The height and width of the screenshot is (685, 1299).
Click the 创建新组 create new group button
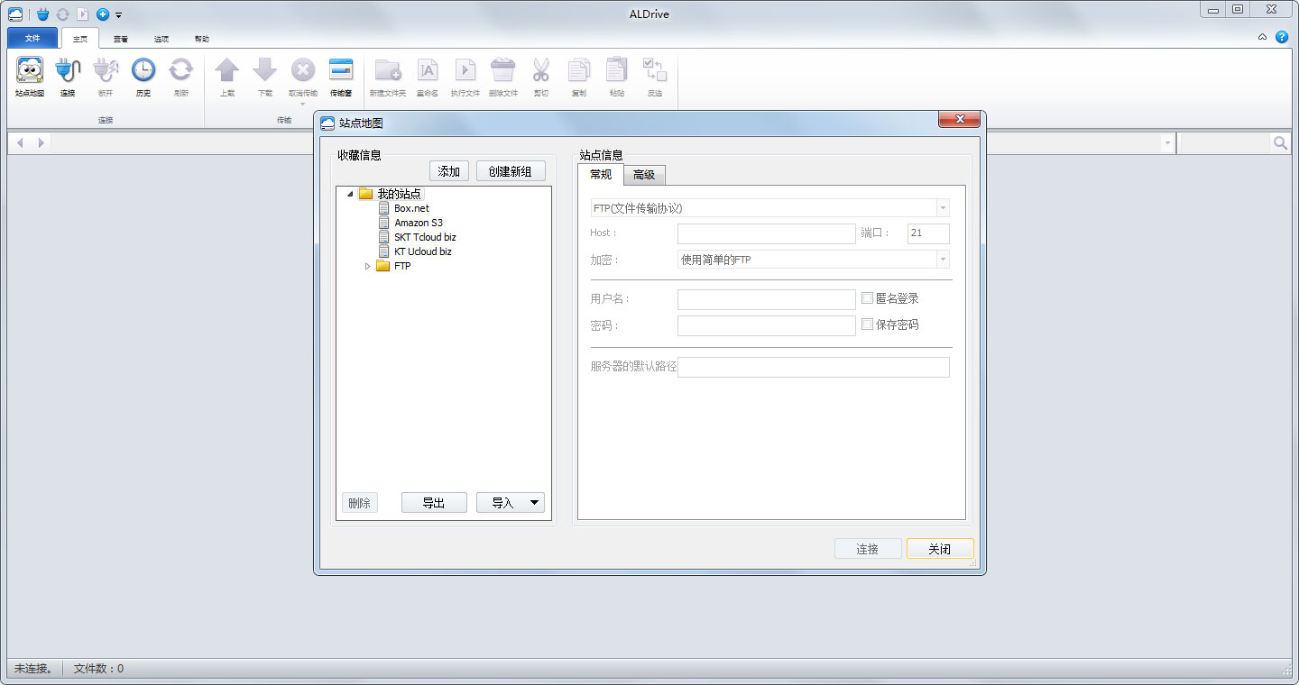click(511, 170)
